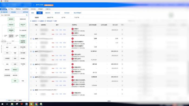Tick the checkbox on row 2025/05/13 10:33:55
This screenshot has height=106, width=189.
coord(31,47)
